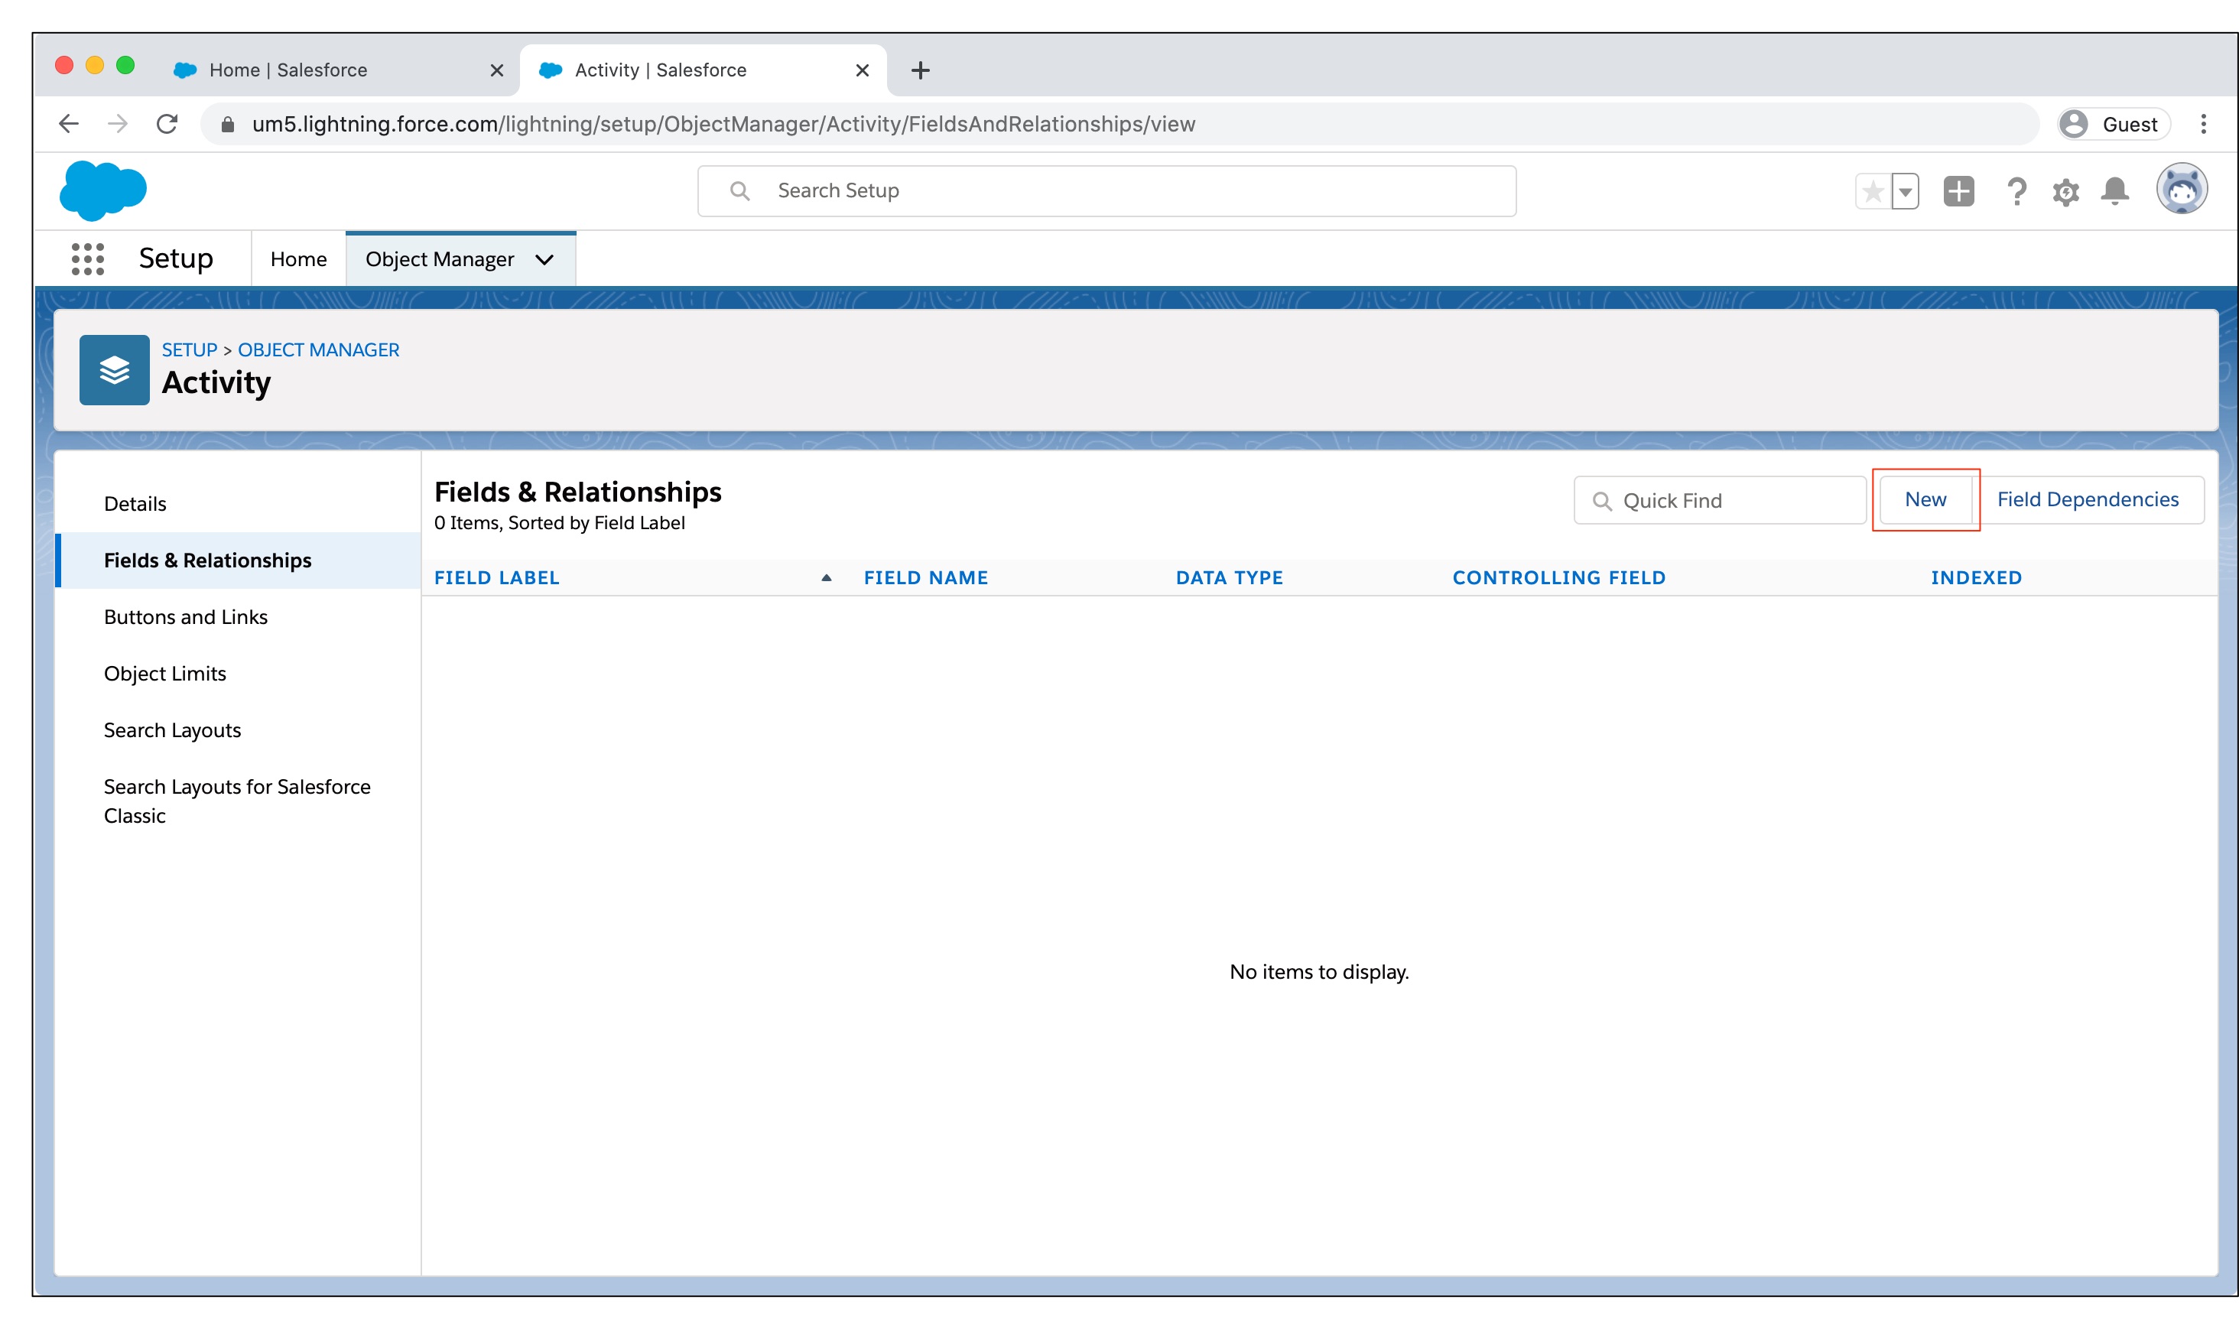Switch to Home | Salesforce browser tab
This screenshot has height=1329, width=2239.
[288, 70]
